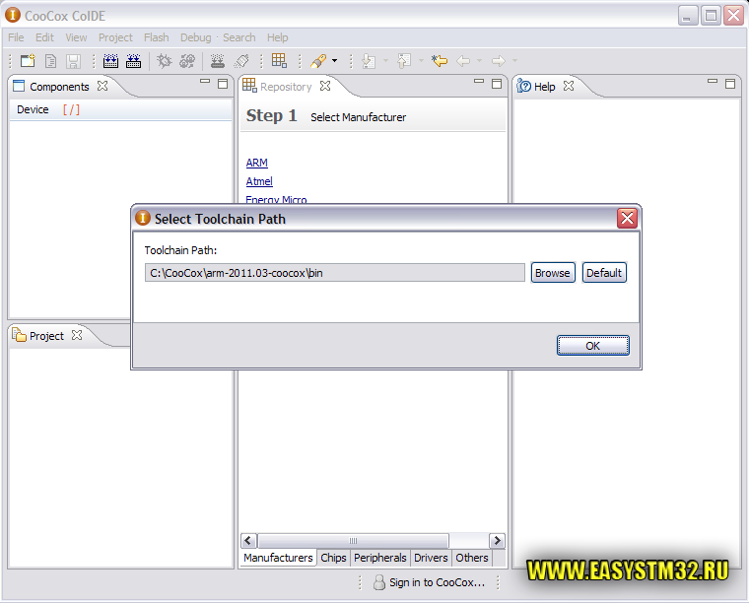Viewport: 749px width, 603px height.
Task: Click Sign in to CooCox status item
Action: tap(429, 582)
